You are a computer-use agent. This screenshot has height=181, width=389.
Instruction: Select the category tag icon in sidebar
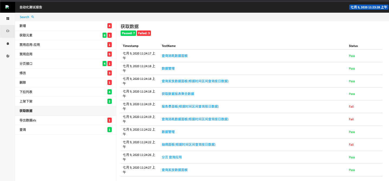tap(8, 31)
